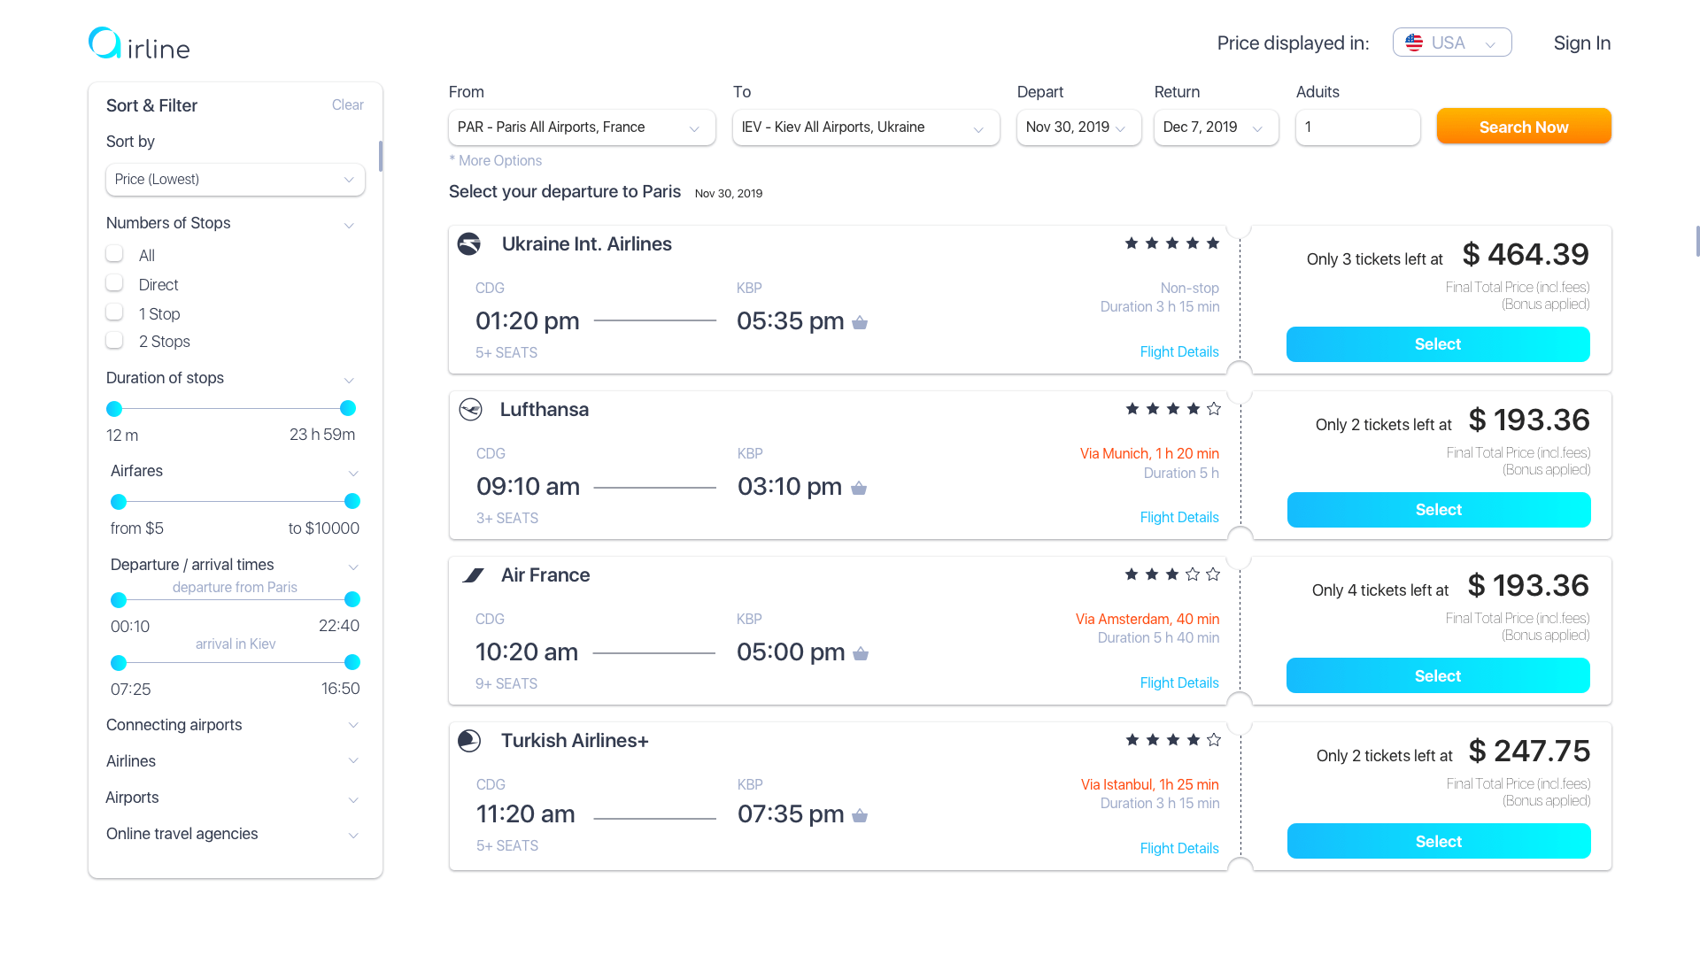The height and width of the screenshot is (956, 1700).
Task: Click the Airline logo icon
Action: 104,42
